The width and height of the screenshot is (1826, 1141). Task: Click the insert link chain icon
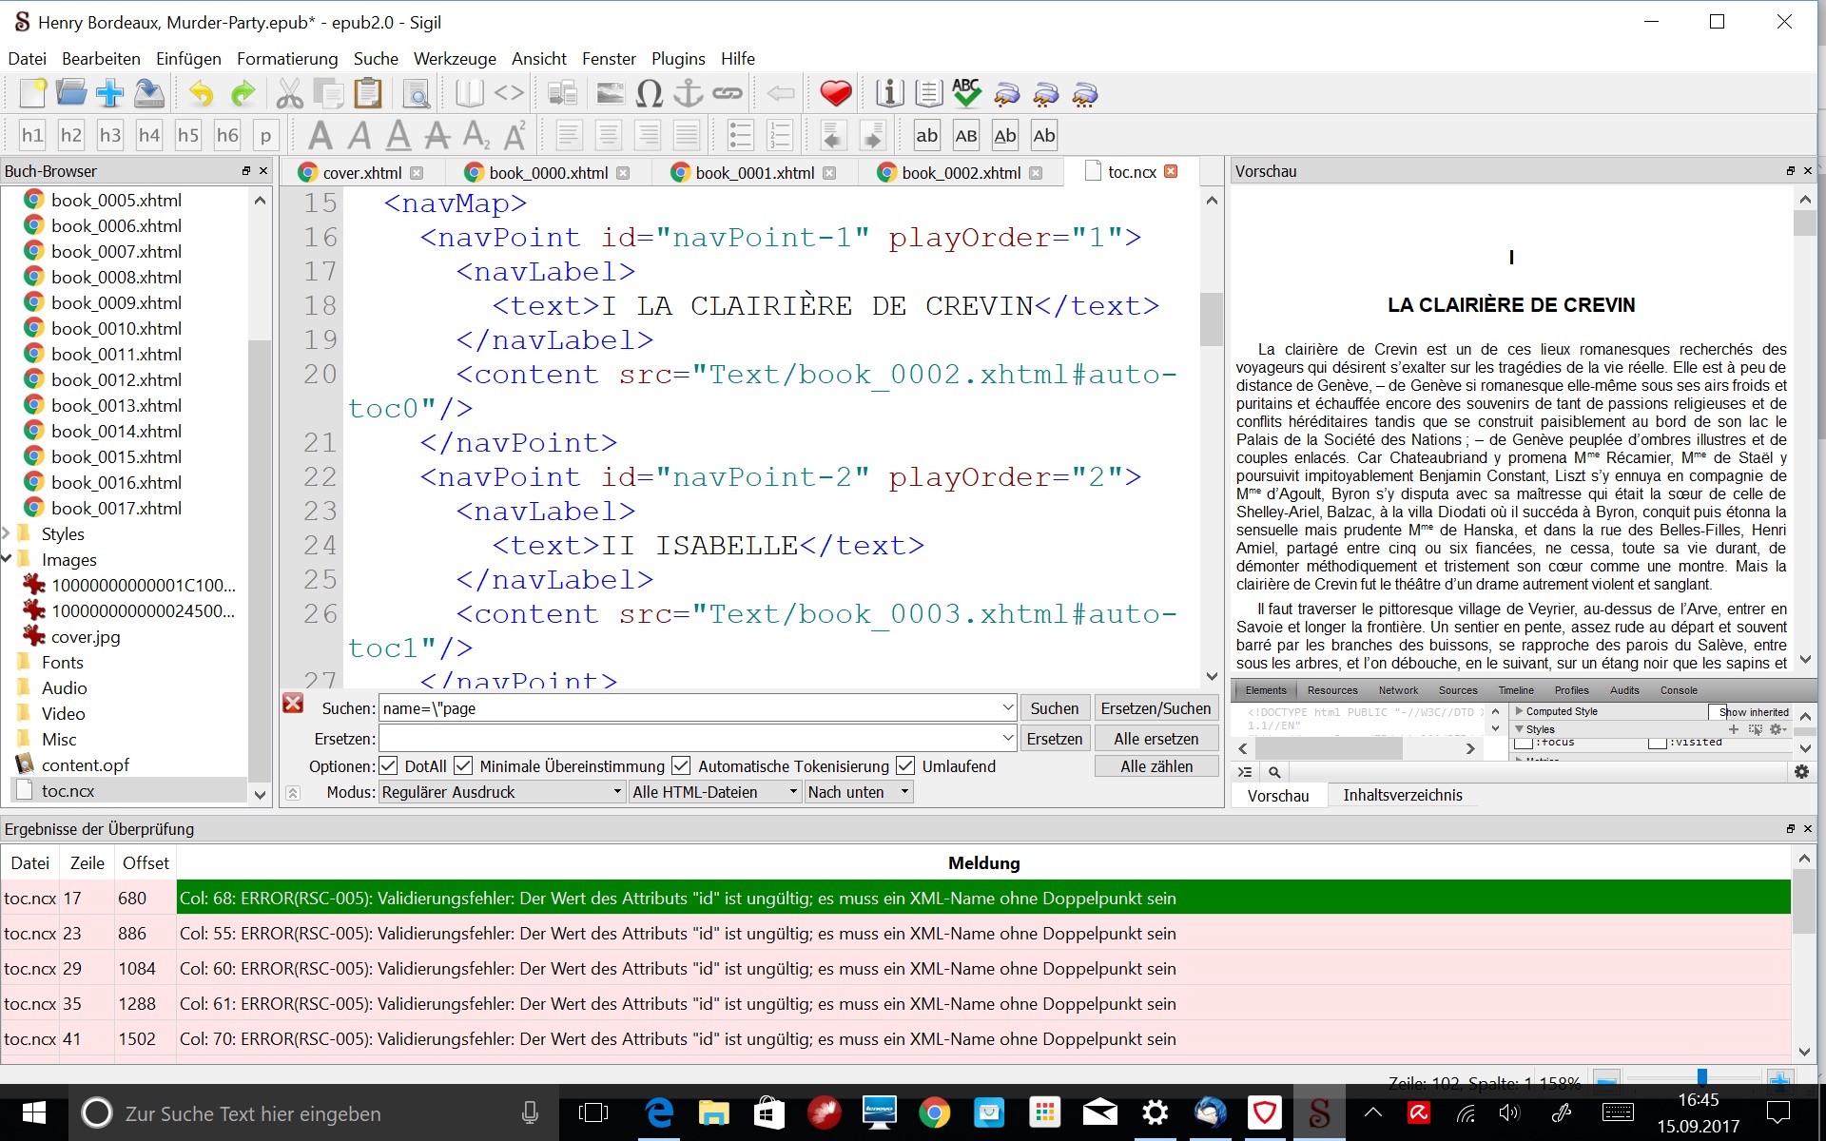click(x=728, y=93)
